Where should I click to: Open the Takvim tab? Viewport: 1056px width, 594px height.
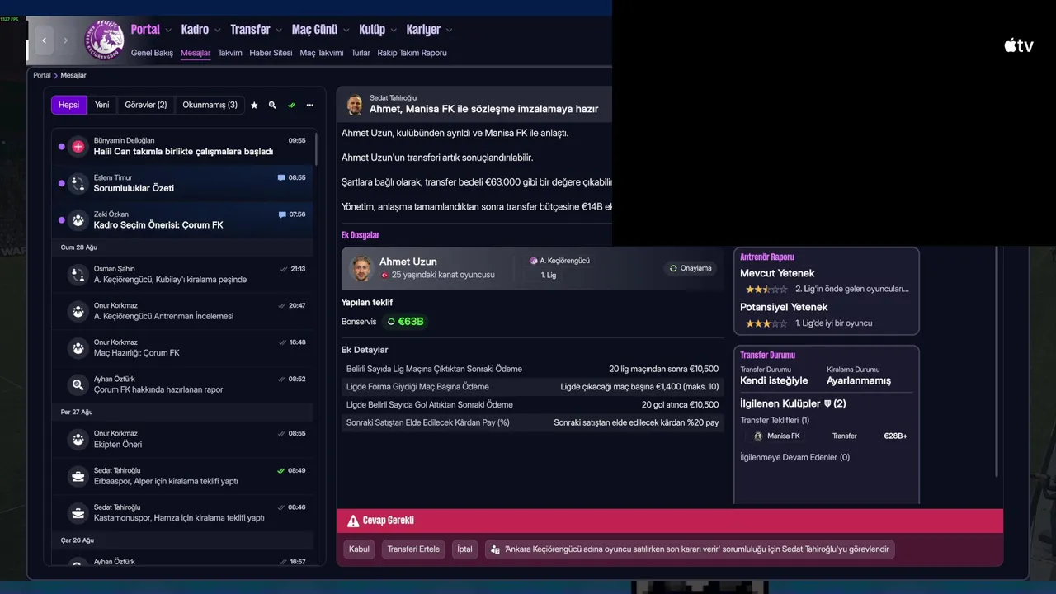230,53
